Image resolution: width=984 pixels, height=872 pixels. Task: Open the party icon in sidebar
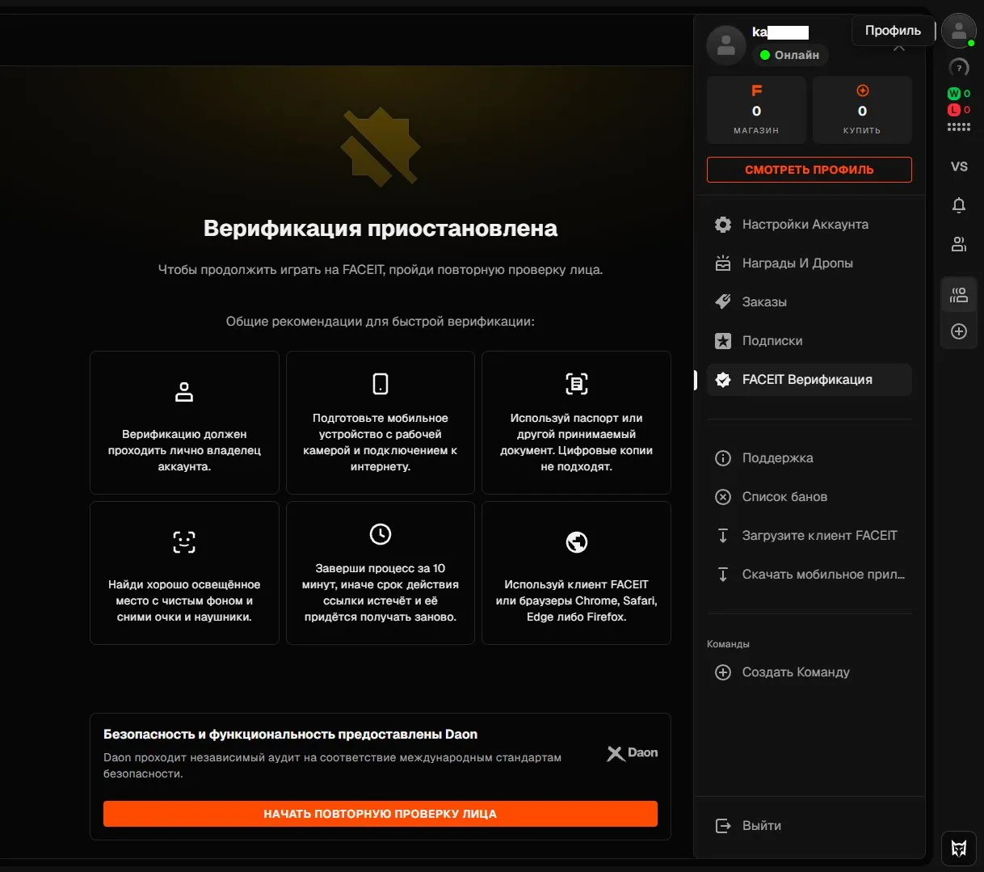(x=959, y=295)
